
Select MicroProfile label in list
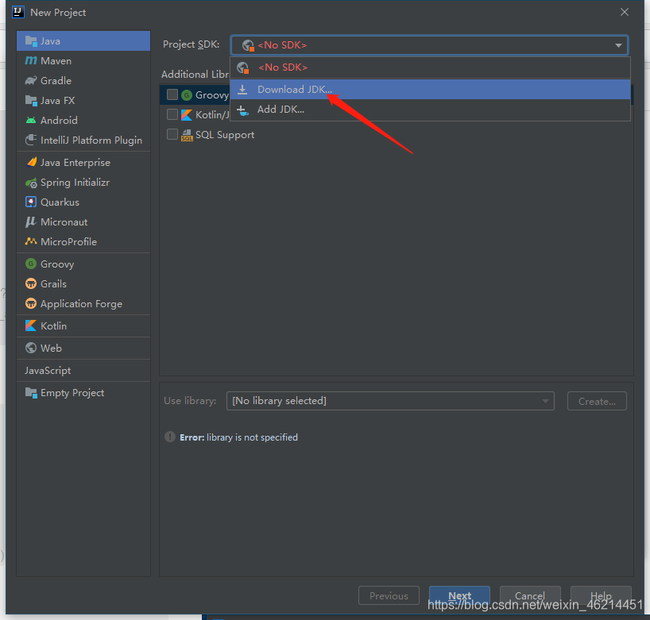(x=68, y=242)
